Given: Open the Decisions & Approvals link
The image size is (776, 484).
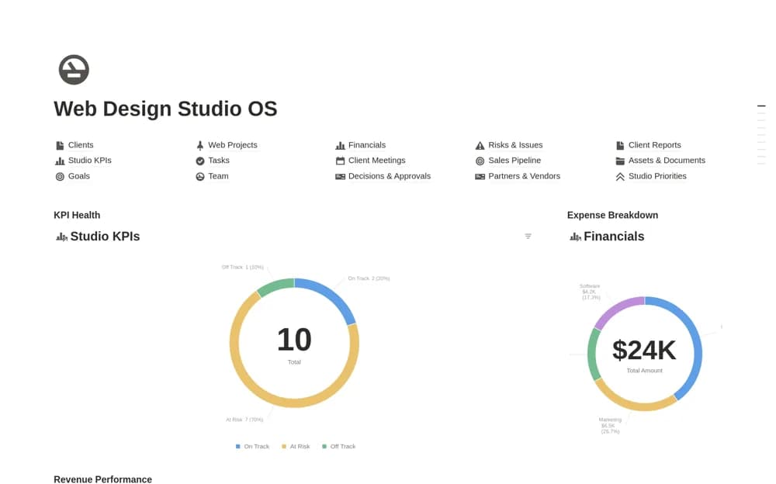Looking at the screenshot, I should coord(390,176).
